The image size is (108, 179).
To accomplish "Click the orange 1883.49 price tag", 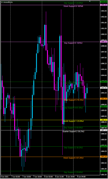I will [104, 157].
